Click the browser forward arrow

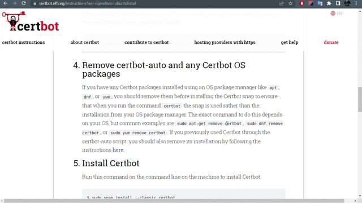[15, 3]
